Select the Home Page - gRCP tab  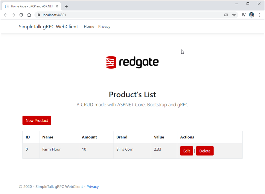[x=31, y=6]
